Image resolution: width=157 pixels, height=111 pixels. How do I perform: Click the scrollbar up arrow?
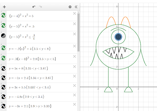(78, 12)
